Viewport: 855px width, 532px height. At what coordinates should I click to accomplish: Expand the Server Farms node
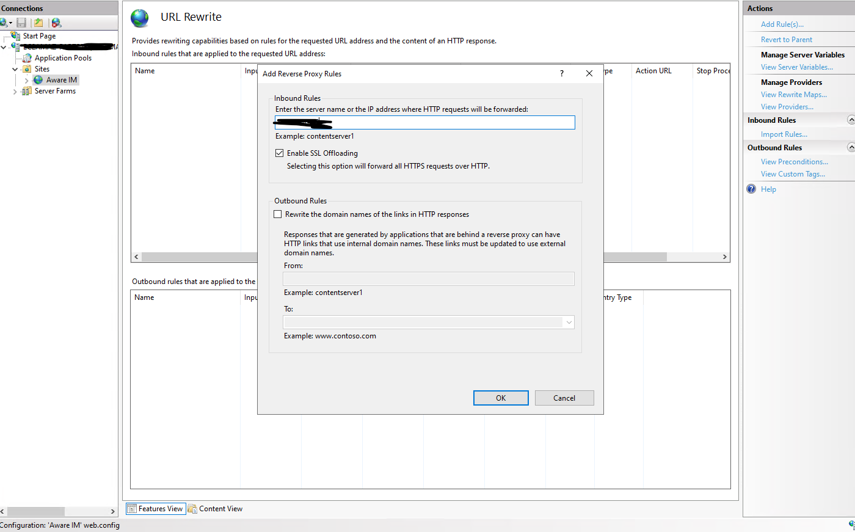pyautogui.click(x=15, y=92)
